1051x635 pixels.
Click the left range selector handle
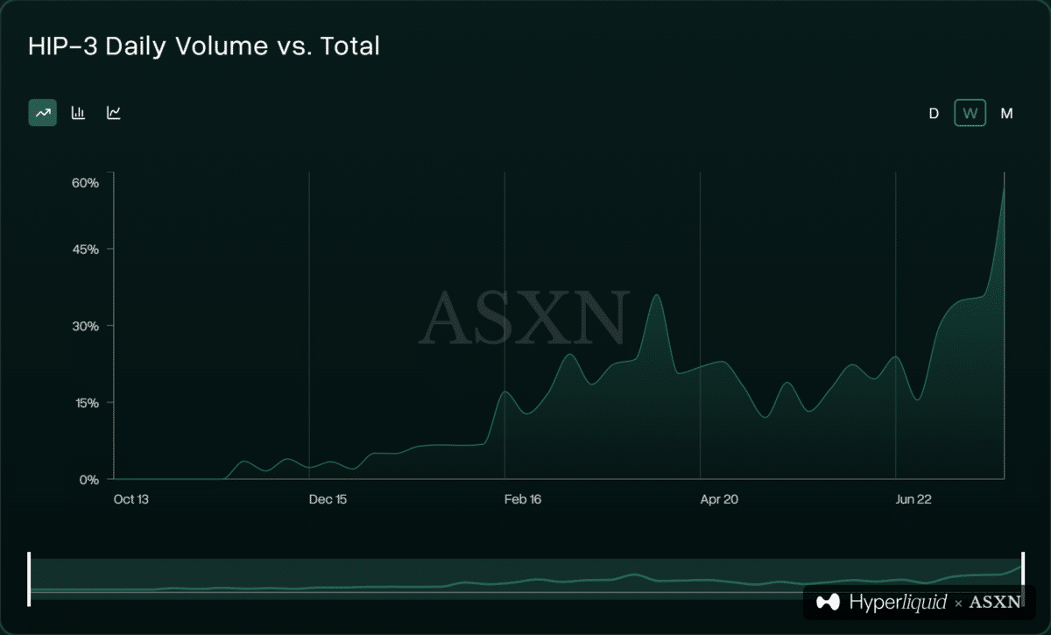(30, 579)
